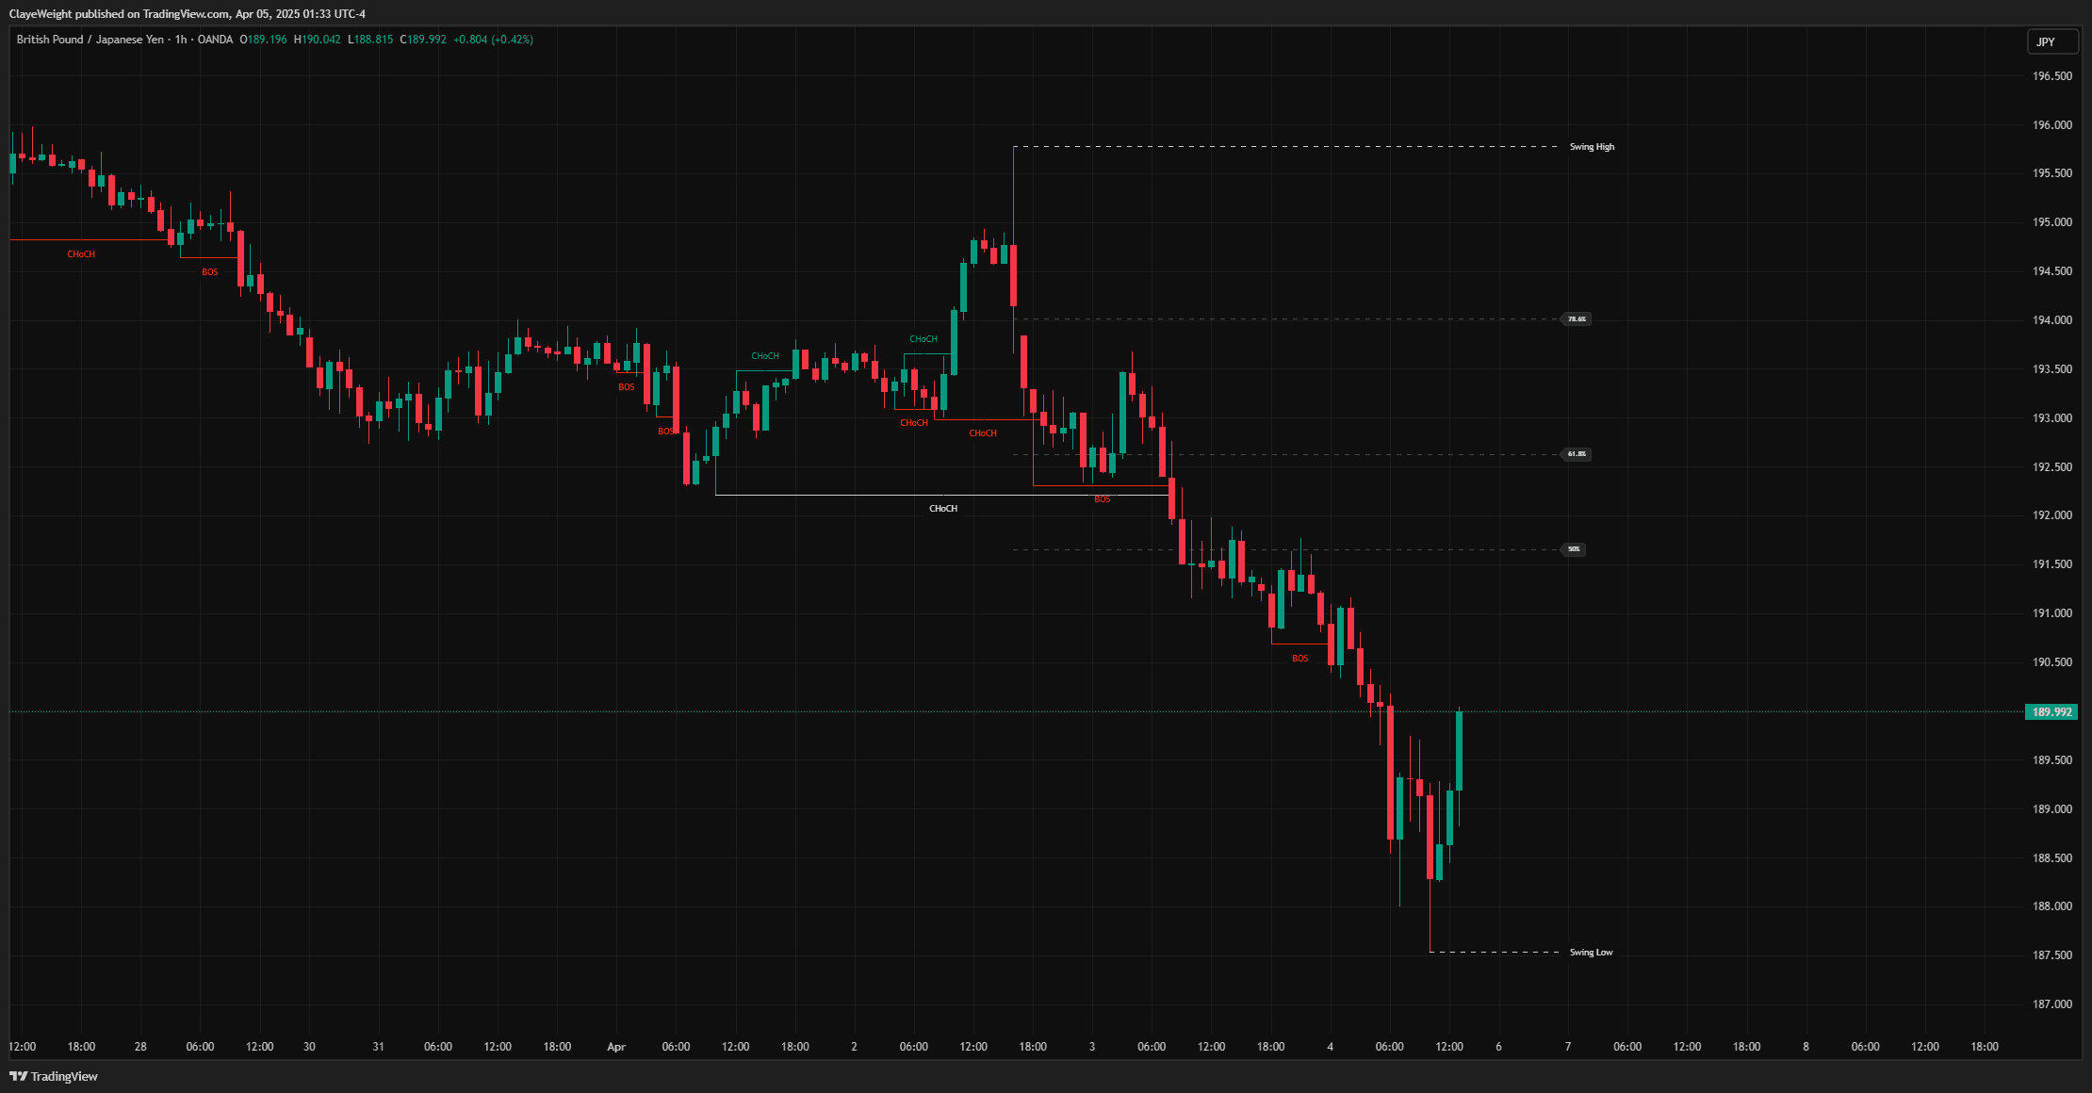
Task: Click the TradingView.com text link
Action: click(187, 13)
